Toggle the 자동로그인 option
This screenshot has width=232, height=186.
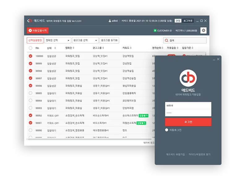(x=167, y=130)
